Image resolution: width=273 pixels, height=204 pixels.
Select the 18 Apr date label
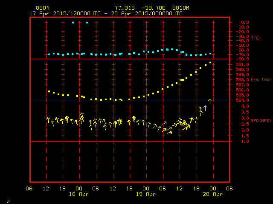click(x=79, y=194)
